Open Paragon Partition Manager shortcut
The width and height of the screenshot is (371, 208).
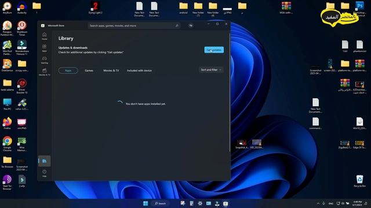[x=7, y=28]
